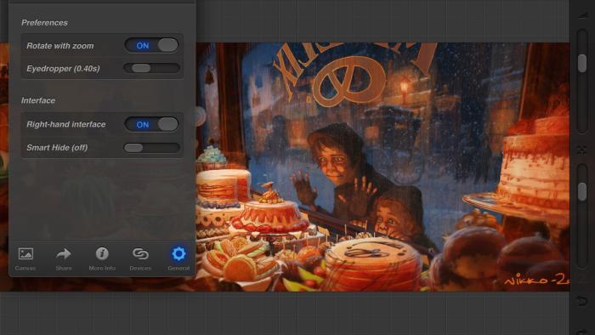Adjust the Smart Hide slider
The height and width of the screenshot is (335, 595).
(x=151, y=148)
